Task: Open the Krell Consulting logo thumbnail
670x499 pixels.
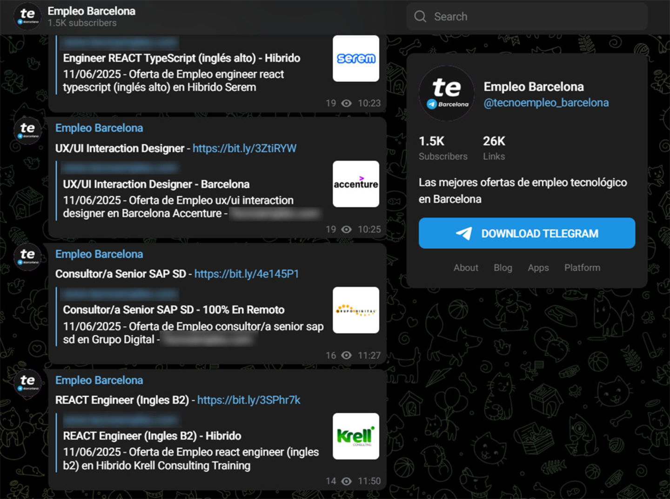Action: (x=356, y=436)
